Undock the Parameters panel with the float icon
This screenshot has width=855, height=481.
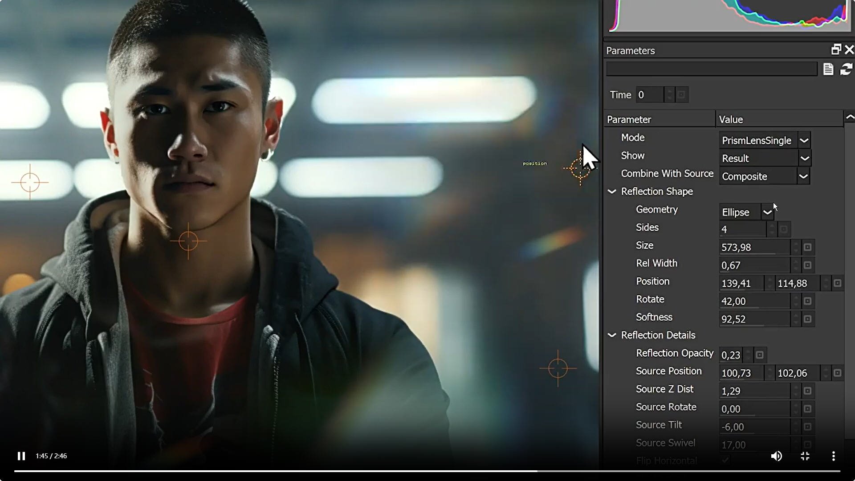(x=836, y=49)
